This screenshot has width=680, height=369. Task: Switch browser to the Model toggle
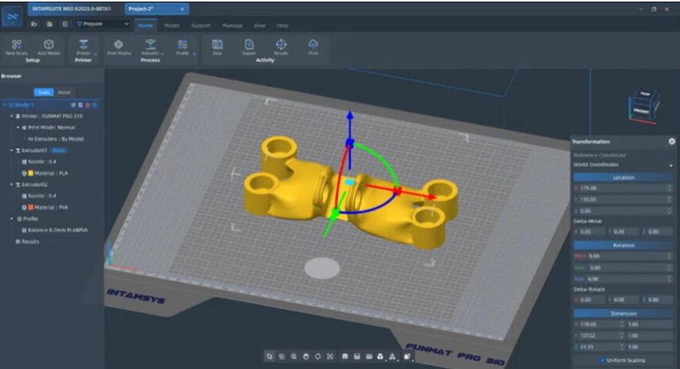[64, 92]
